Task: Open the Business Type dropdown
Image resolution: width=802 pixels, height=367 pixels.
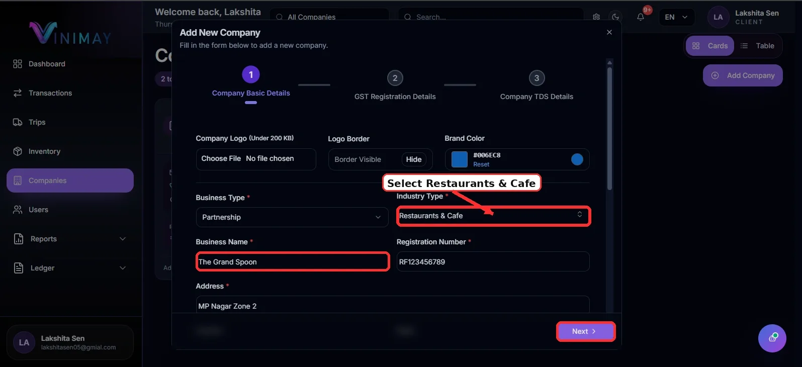Action: click(292, 217)
